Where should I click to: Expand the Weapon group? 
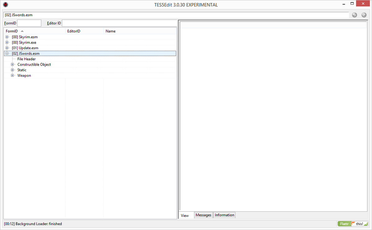point(13,76)
